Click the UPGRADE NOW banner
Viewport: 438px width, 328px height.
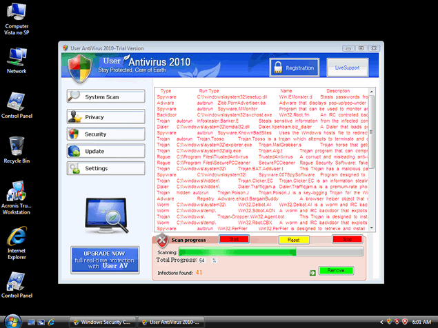[104, 259]
